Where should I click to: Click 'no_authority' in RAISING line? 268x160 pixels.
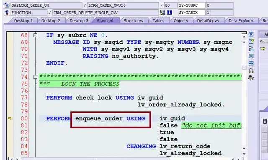pyautogui.click(x=134, y=56)
